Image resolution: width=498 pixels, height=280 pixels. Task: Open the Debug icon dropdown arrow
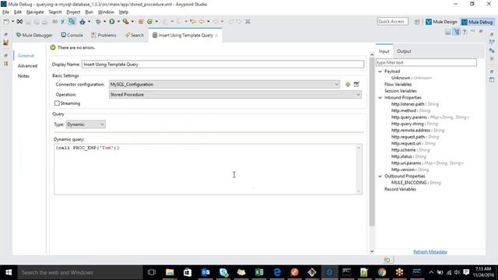[x=104, y=22]
